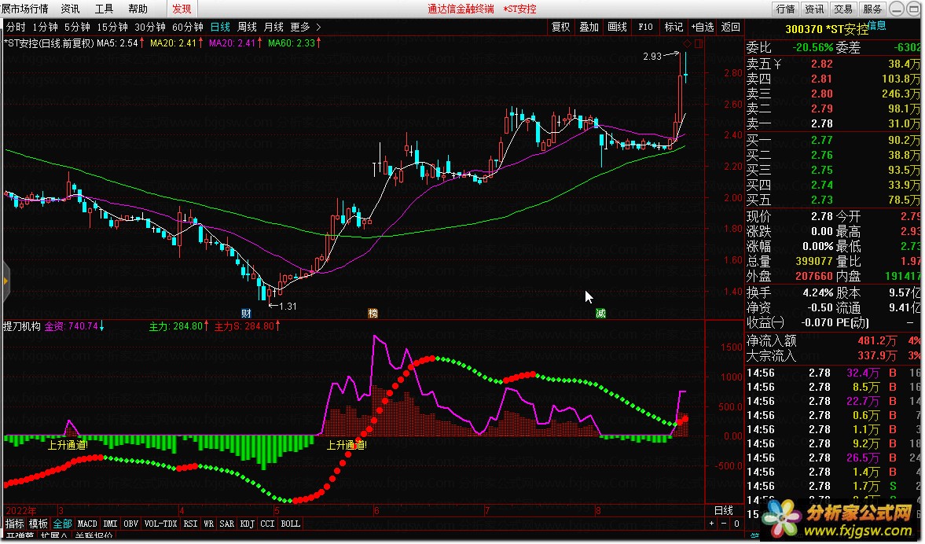This screenshot has height=544, width=925.
Task: Click the 榜 marker below the candlesticks
Action: tap(373, 314)
